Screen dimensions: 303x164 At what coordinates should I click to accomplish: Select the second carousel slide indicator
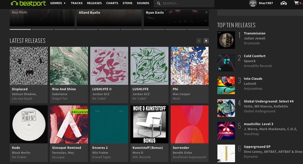click(42, 30)
